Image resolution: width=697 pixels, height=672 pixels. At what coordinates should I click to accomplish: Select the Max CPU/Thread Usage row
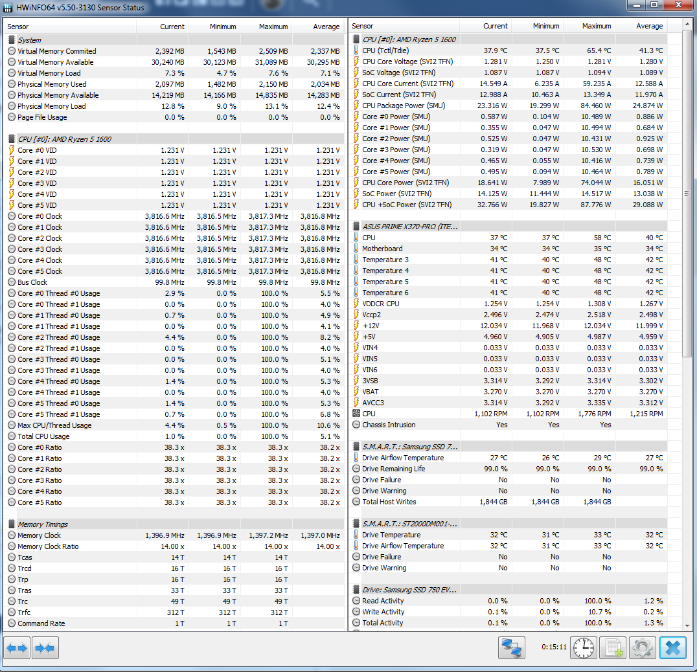pos(174,425)
